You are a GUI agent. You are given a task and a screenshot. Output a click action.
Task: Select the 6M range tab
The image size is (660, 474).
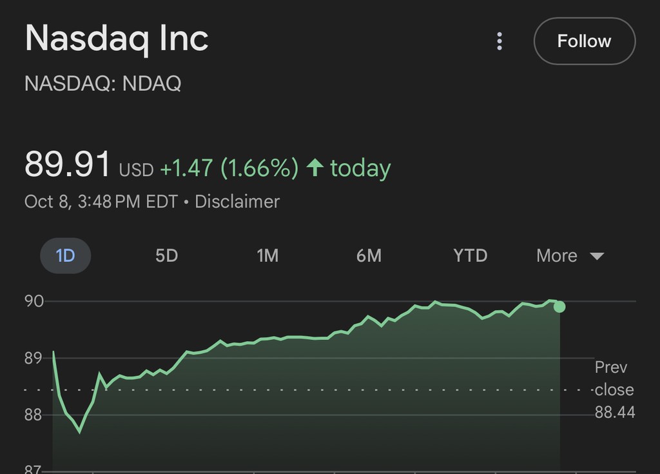click(369, 255)
